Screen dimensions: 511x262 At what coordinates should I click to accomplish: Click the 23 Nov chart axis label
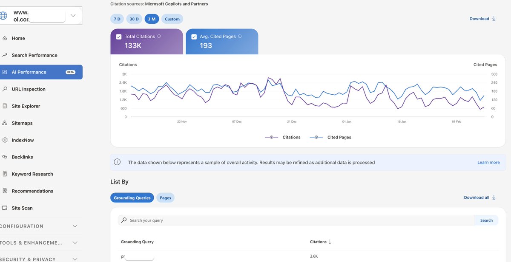coord(182,122)
